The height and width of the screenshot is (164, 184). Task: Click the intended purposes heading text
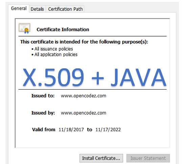84,42
